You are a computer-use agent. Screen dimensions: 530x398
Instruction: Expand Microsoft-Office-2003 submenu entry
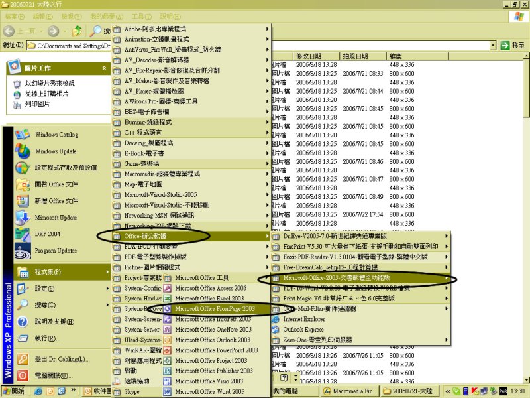(x=360, y=278)
